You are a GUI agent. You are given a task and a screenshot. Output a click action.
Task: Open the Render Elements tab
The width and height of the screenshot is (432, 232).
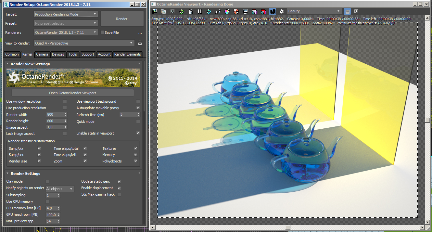pos(128,54)
